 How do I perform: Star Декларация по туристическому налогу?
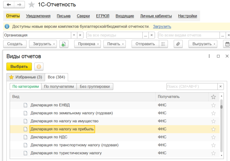pyautogui.click(x=214, y=153)
